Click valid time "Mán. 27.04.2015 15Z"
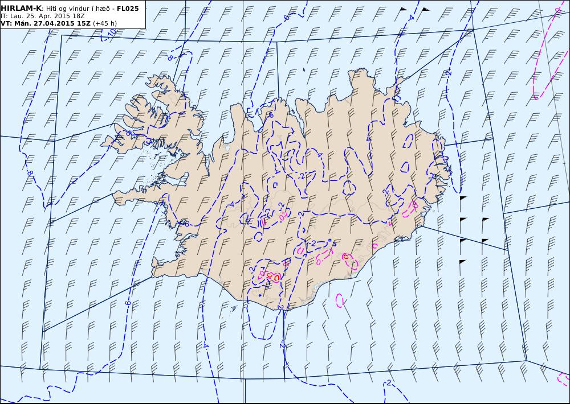570x404 pixels. [x=52, y=23]
